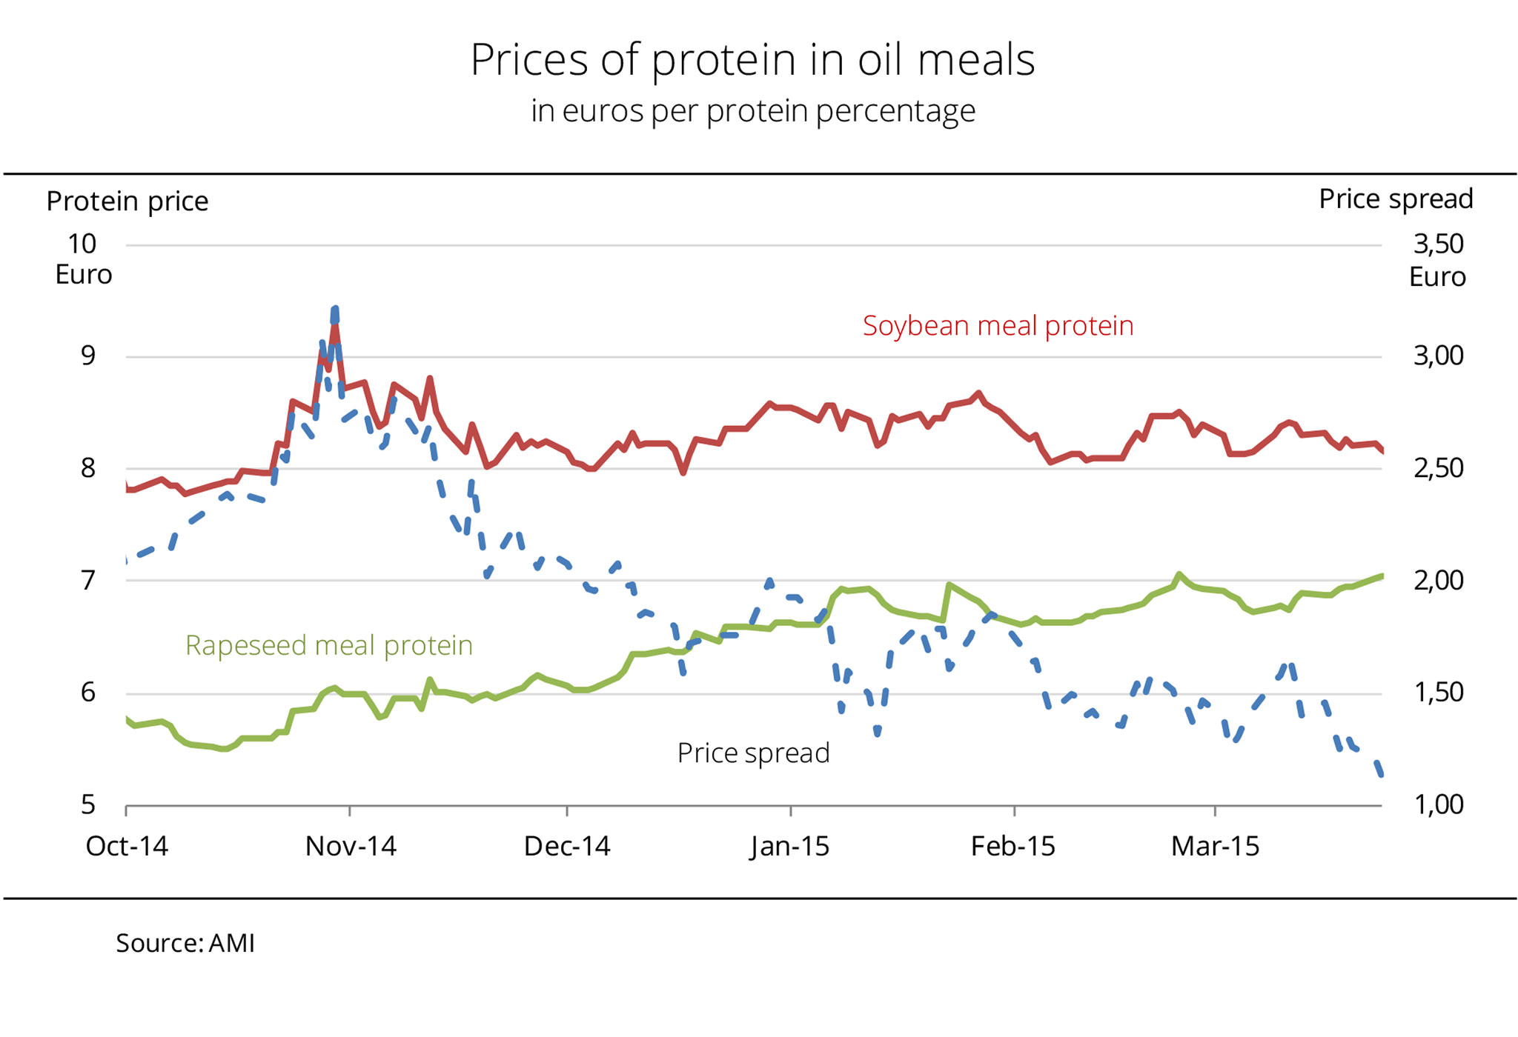Screen dimensions: 1518x1037
Task: Click the '10' tick on left axis
Action: (82, 244)
